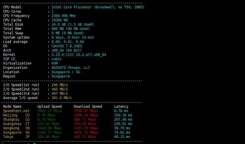Click the Guangzhou upload 155.82 Mbps
The image size is (245, 144).
point(48,124)
